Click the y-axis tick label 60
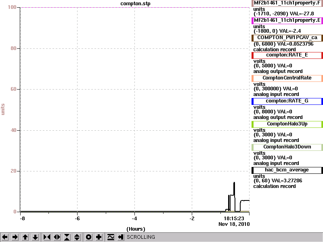The width and height of the screenshot is (323, 242). coord(13,89)
